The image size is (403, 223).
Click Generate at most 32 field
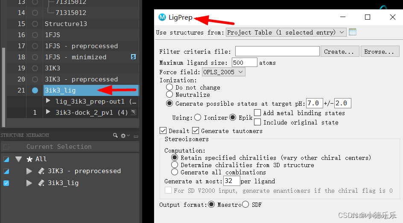coord(231,181)
